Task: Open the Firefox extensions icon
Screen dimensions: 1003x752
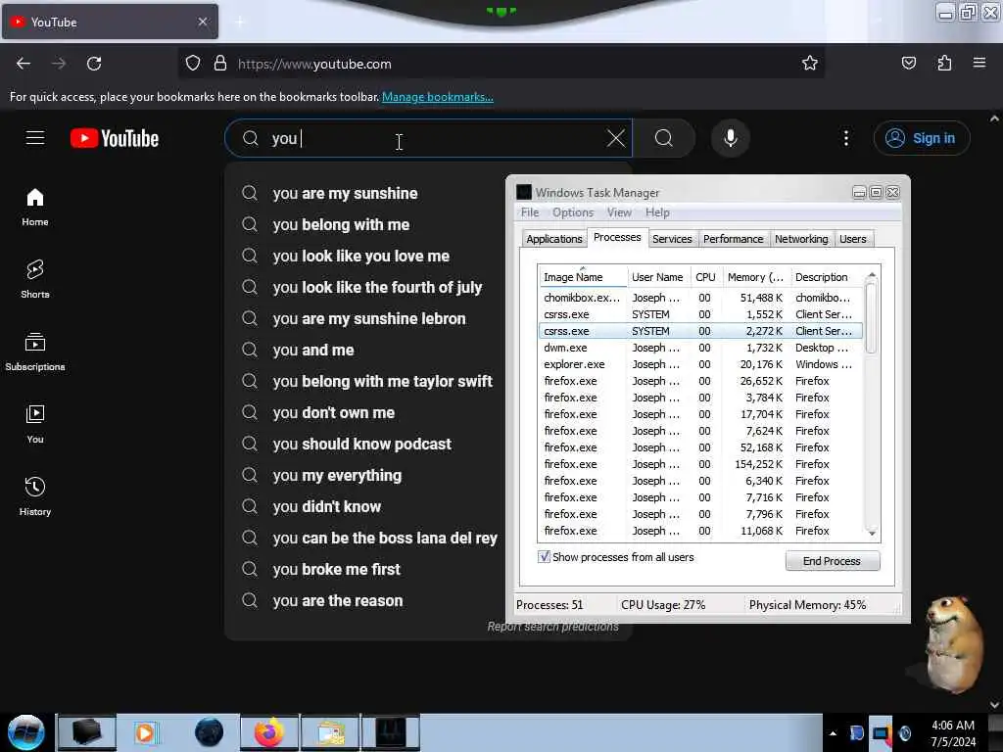Action: (944, 64)
